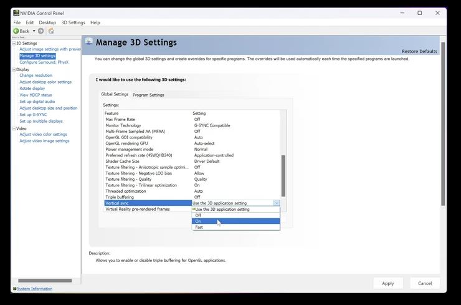Open the Desktop menu
Image resolution: width=461 pixels, height=305 pixels.
pyautogui.click(x=47, y=22)
